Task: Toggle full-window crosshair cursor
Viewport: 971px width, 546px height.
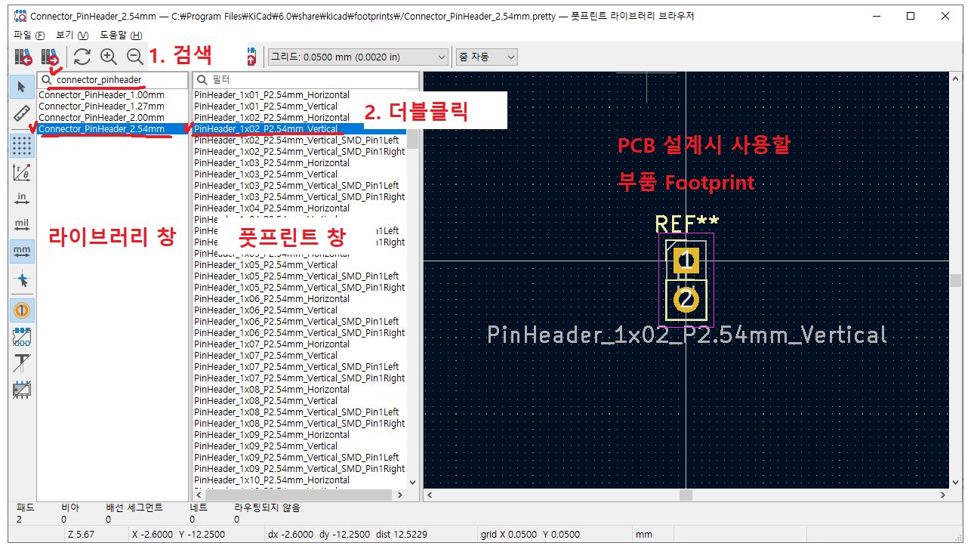Action: pyautogui.click(x=22, y=280)
